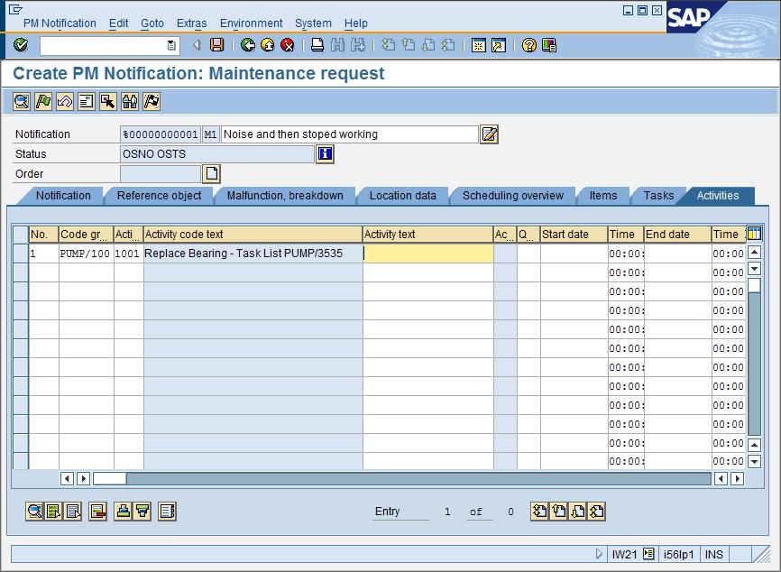Screen dimensions: 781x572
Task: Click the PUMP/100 code group cell
Action: click(x=86, y=254)
